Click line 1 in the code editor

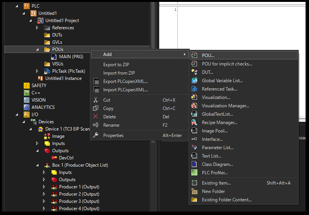pyautogui.click(x=229, y=10)
